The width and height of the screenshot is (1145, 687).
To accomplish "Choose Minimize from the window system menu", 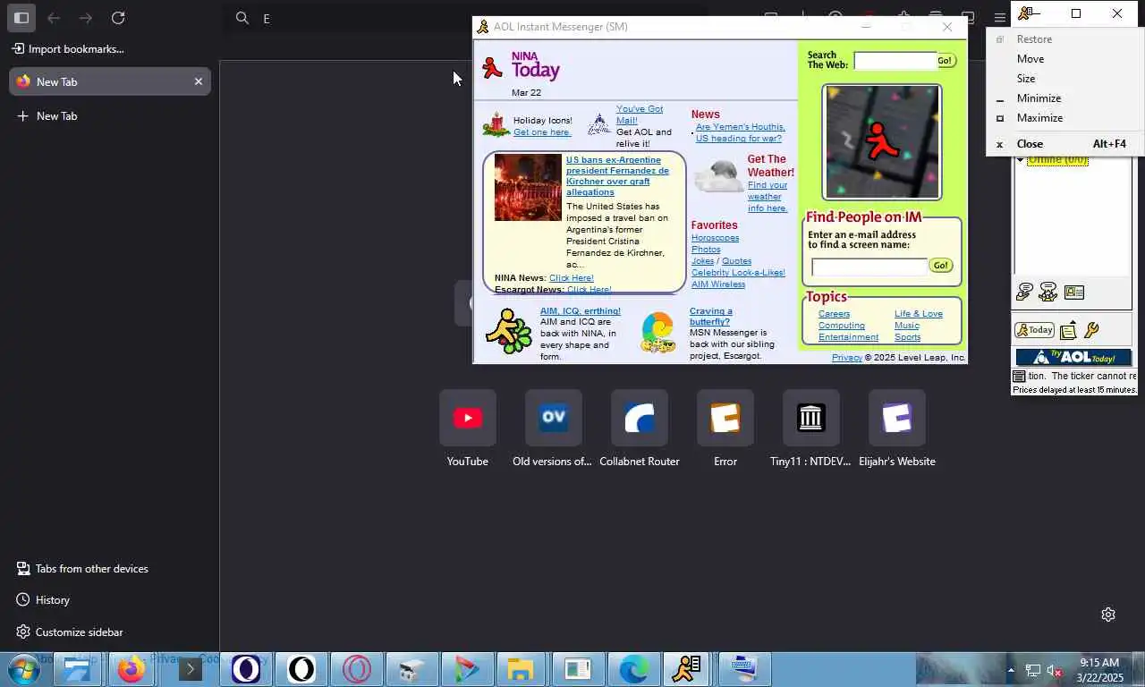I will tap(1064, 98).
